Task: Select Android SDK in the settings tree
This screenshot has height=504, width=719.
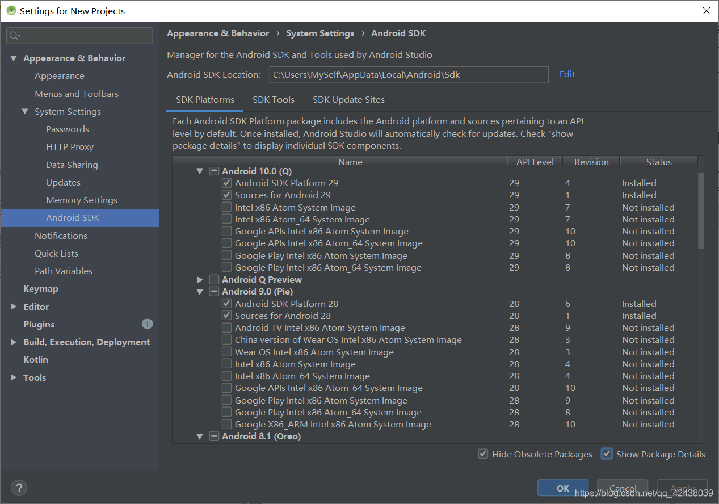Action: pyautogui.click(x=79, y=218)
